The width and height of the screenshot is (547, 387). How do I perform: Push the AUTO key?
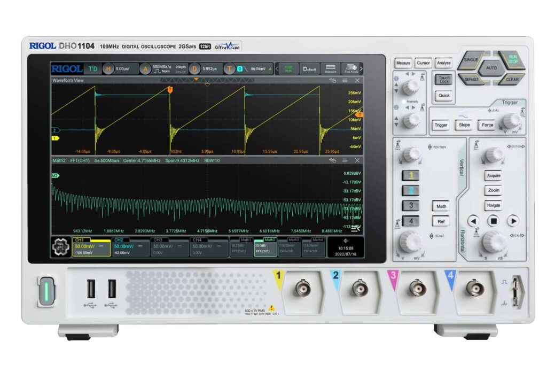pyautogui.click(x=491, y=68)
